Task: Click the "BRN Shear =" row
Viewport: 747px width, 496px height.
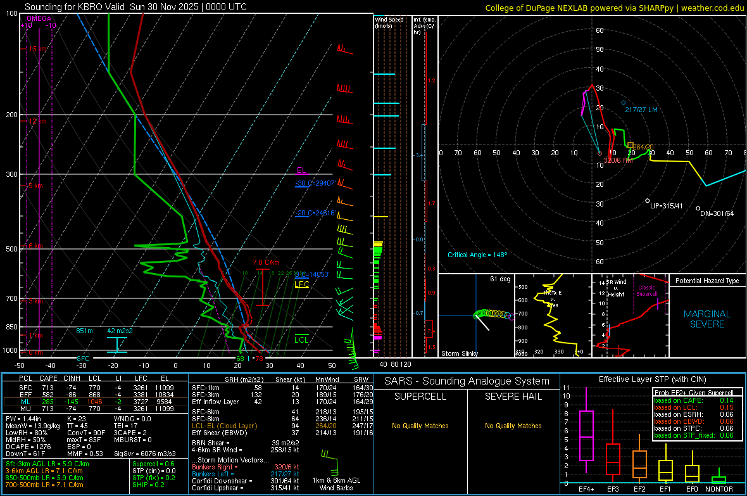Action: pyautogui.click(x=246, y=443)
